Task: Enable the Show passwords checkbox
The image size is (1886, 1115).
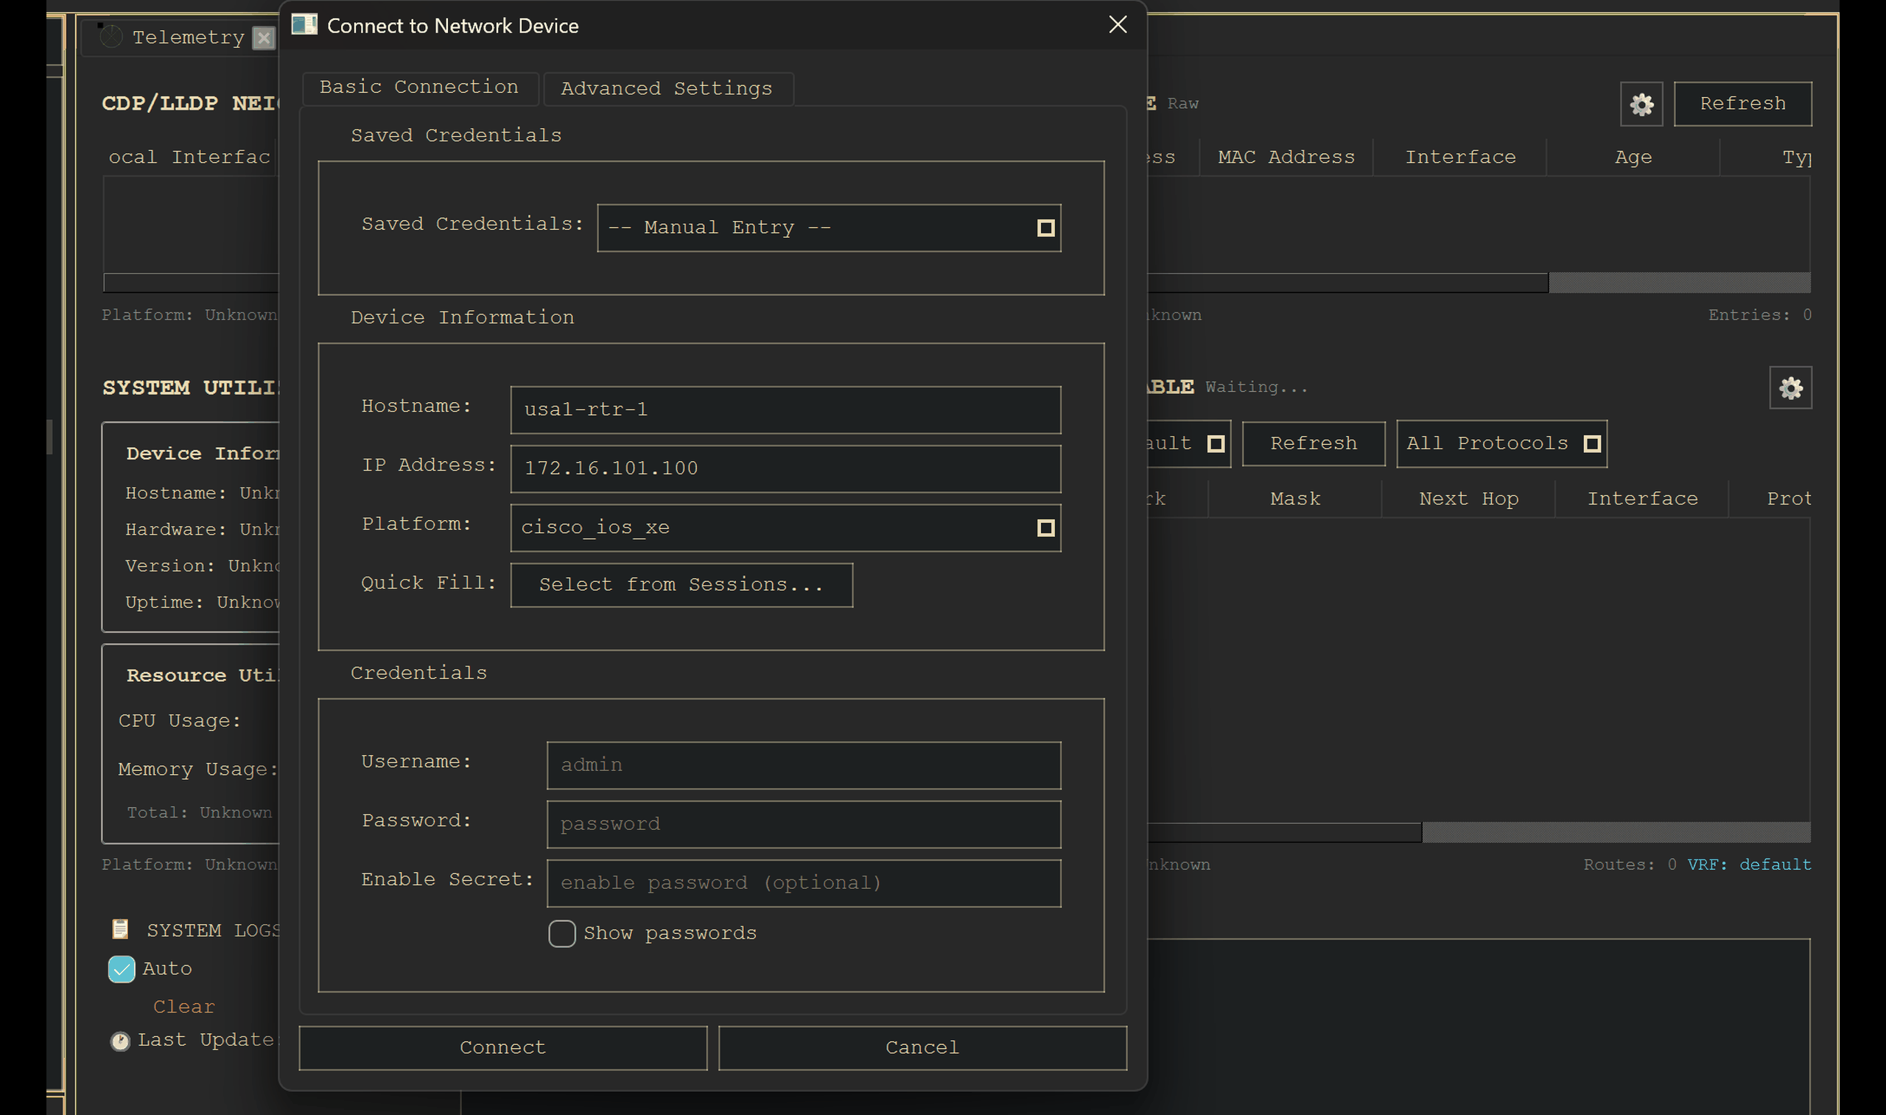Action: click(561, 933)
